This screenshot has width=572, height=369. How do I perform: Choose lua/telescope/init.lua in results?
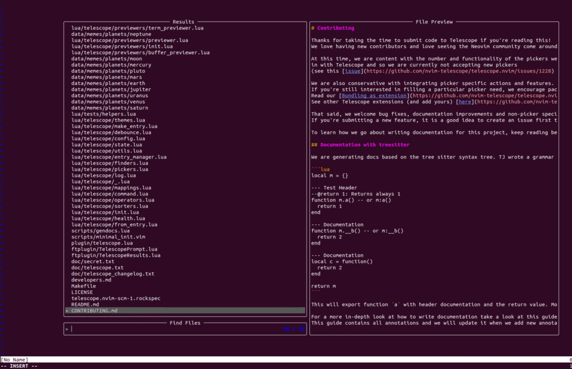(x=105, y=212)
